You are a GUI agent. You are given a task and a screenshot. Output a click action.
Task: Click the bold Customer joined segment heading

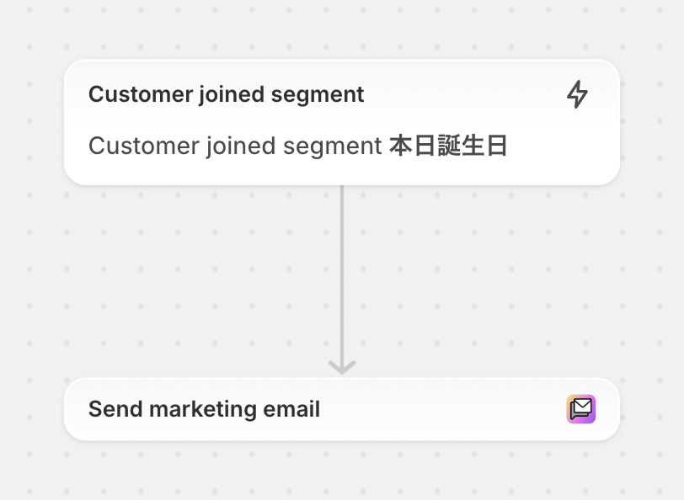click(226, 94)
